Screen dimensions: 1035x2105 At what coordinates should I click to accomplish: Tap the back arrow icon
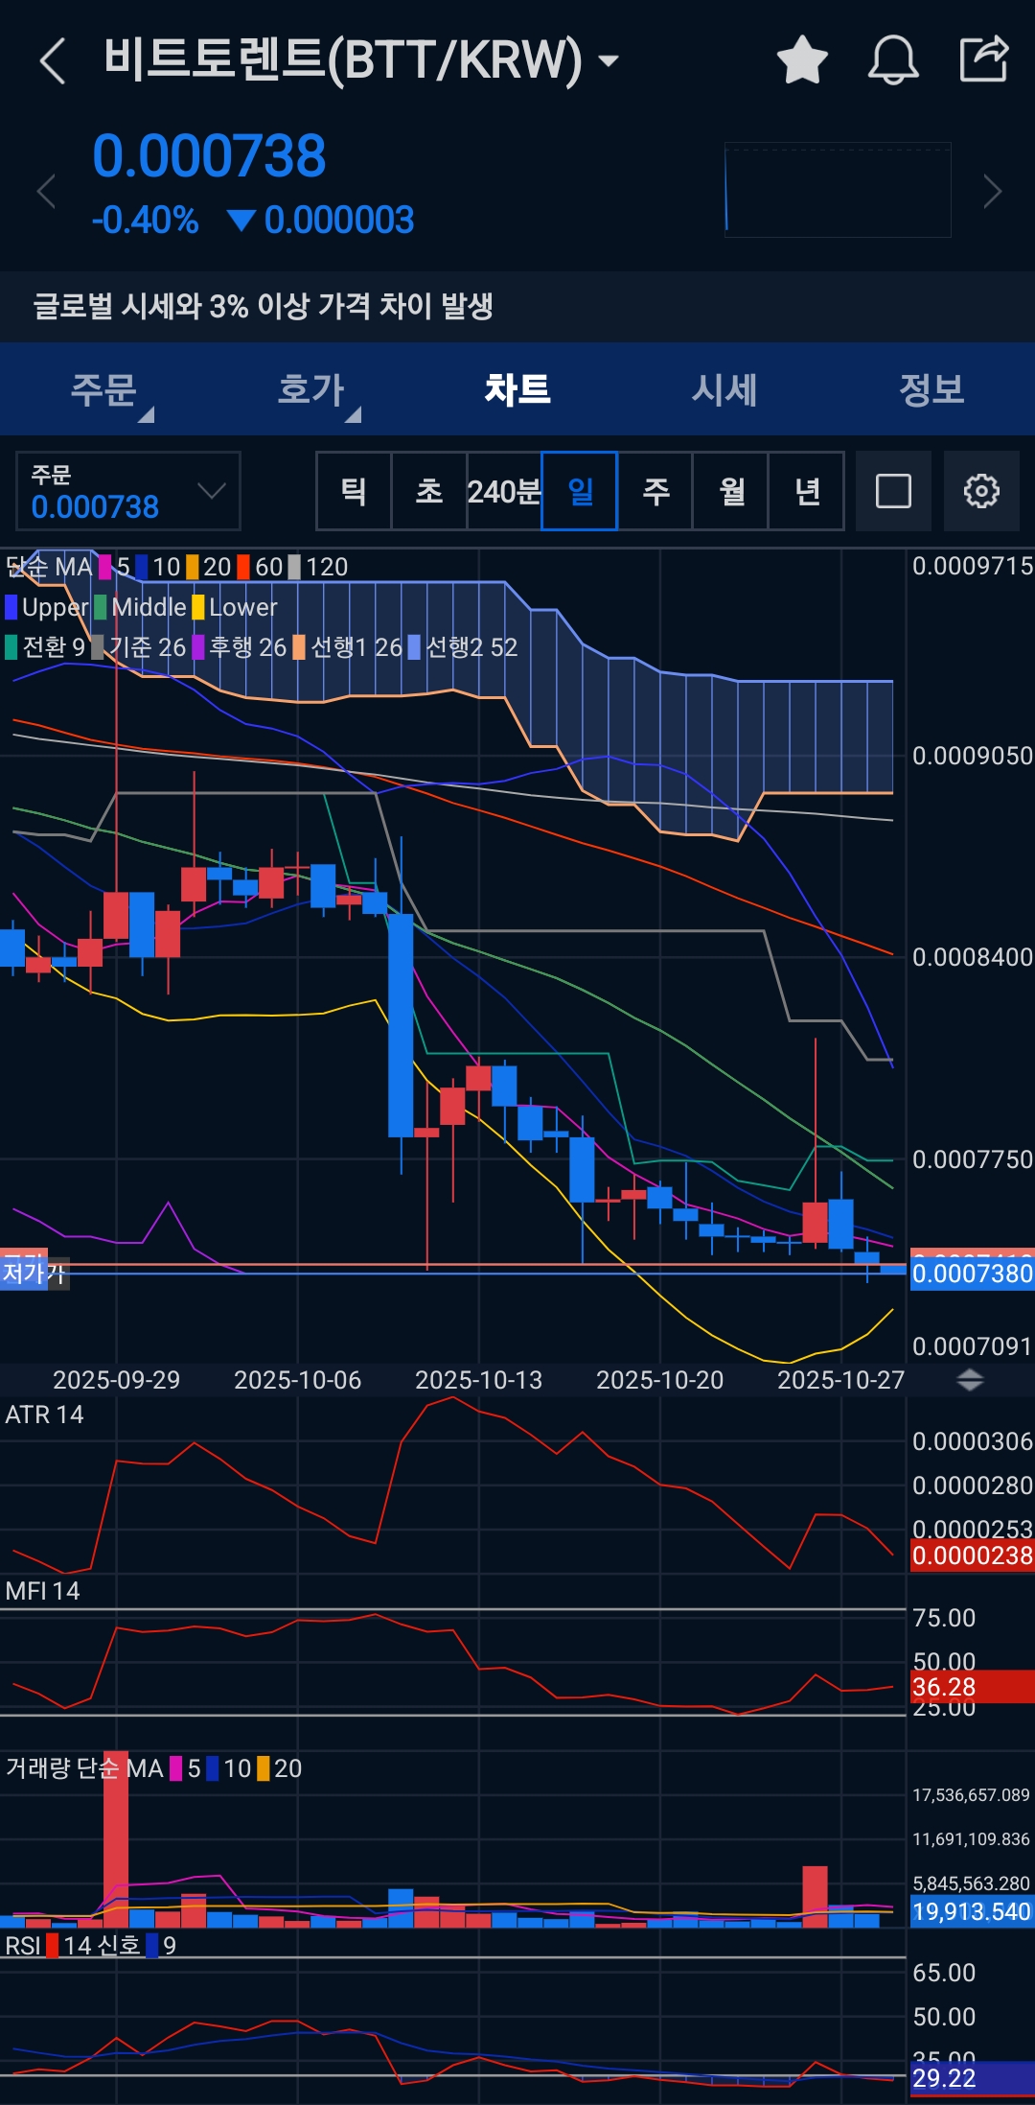coord(53,60)
